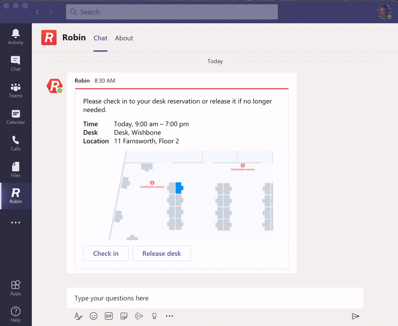
Task: Open the sticker picker icon
Action: pos(124,316)
